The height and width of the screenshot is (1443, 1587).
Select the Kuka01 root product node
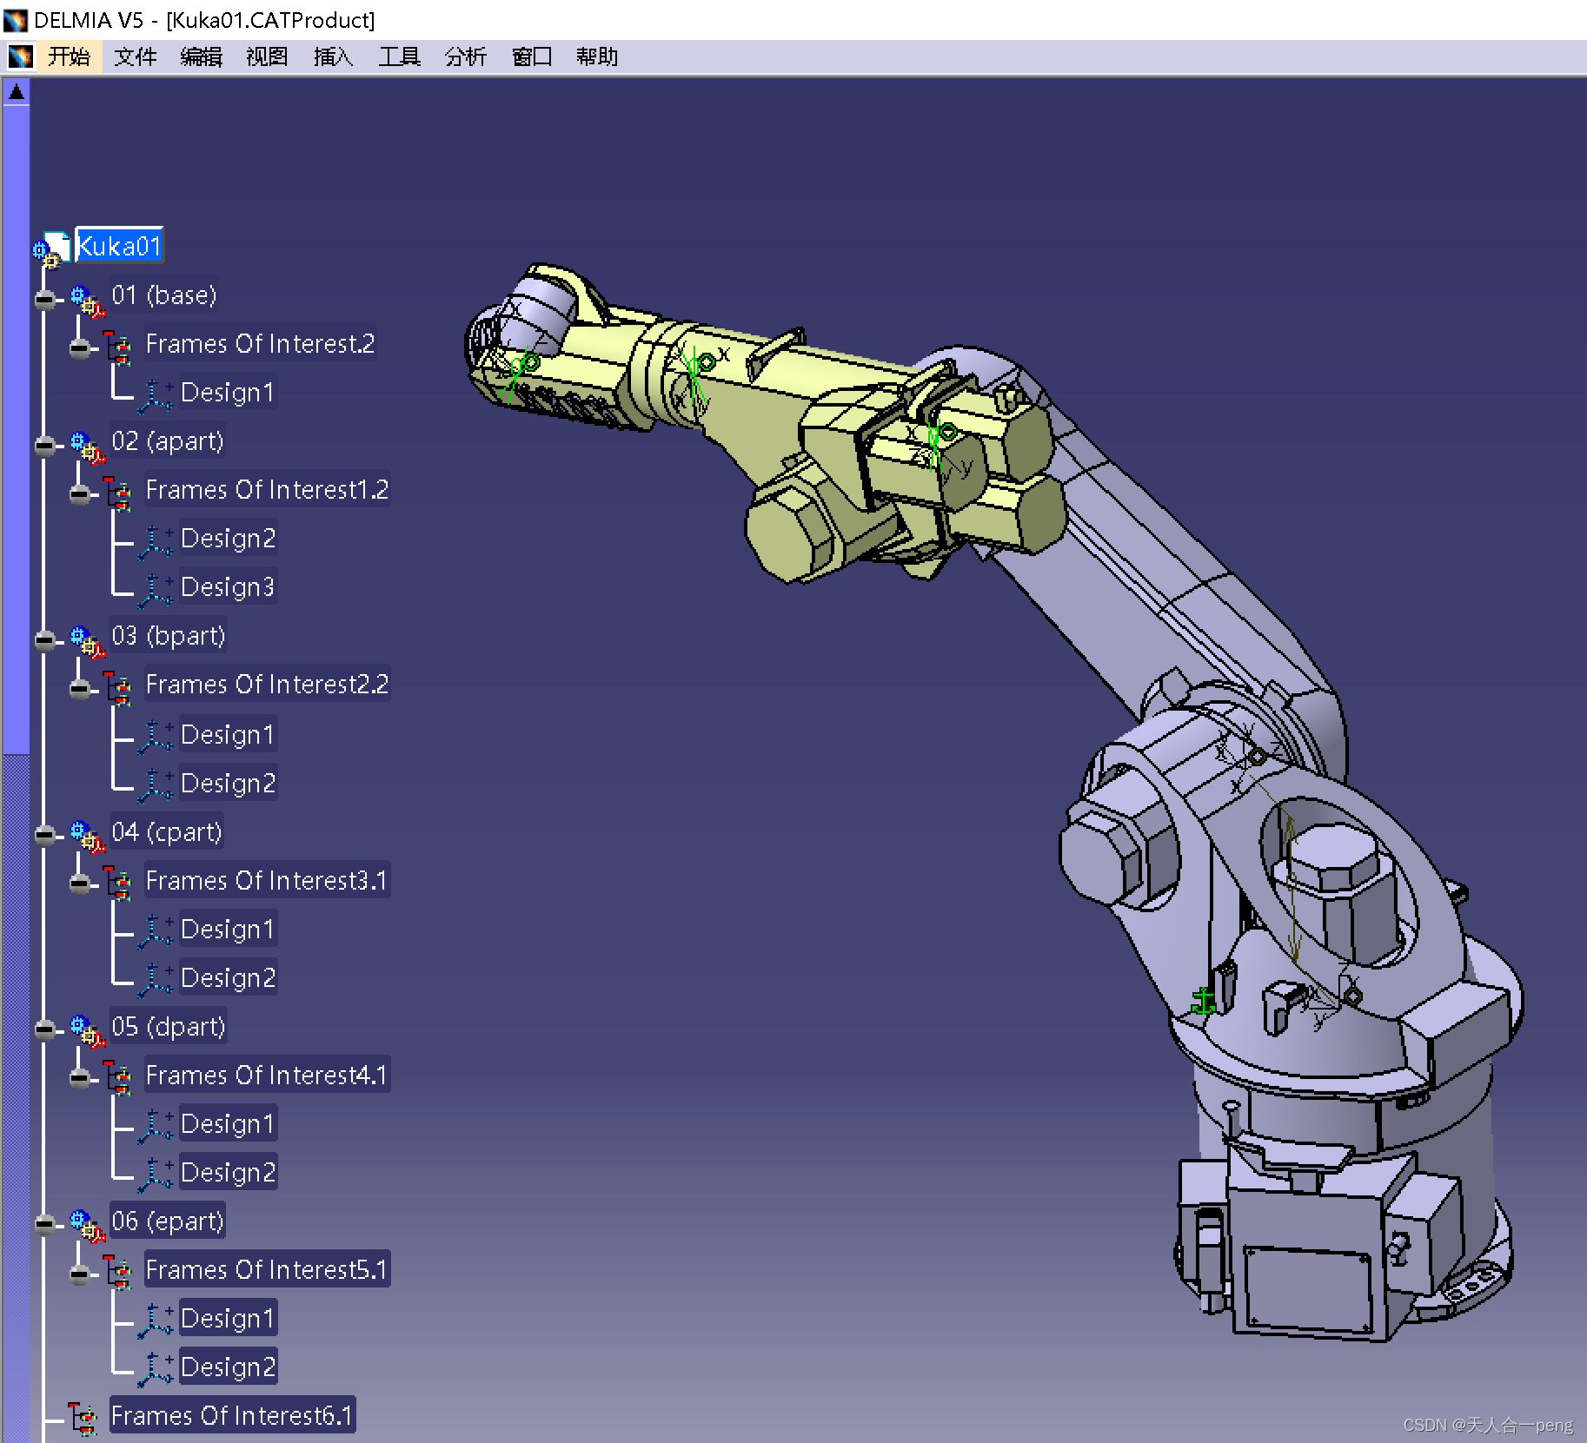point(119,246)
